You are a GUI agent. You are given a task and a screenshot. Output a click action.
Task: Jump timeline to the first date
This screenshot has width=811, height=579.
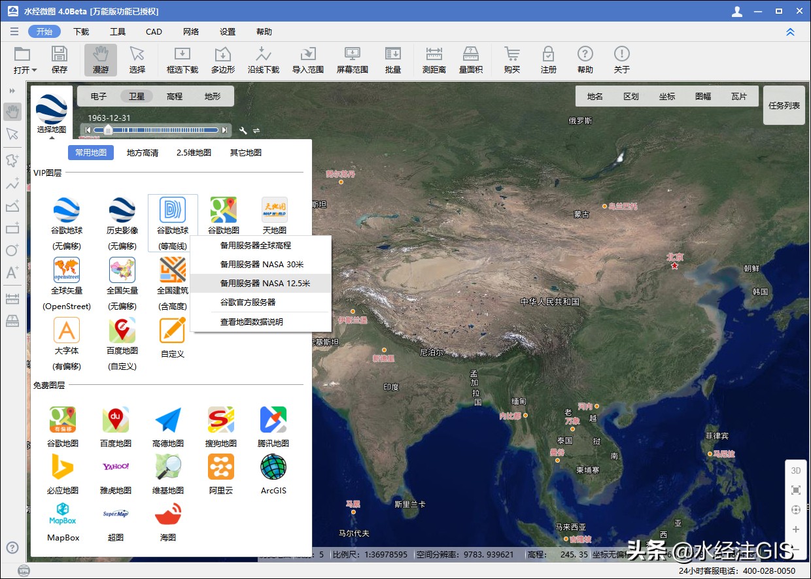88,131
